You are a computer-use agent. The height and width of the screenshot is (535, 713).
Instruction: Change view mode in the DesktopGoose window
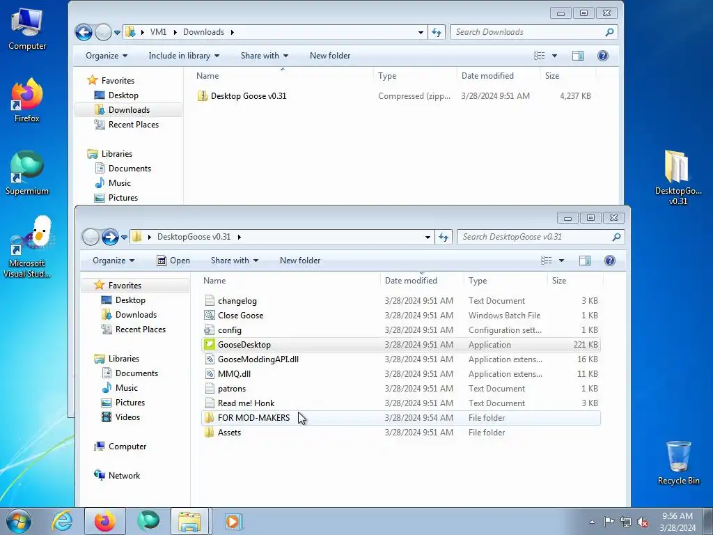point(546,261)
